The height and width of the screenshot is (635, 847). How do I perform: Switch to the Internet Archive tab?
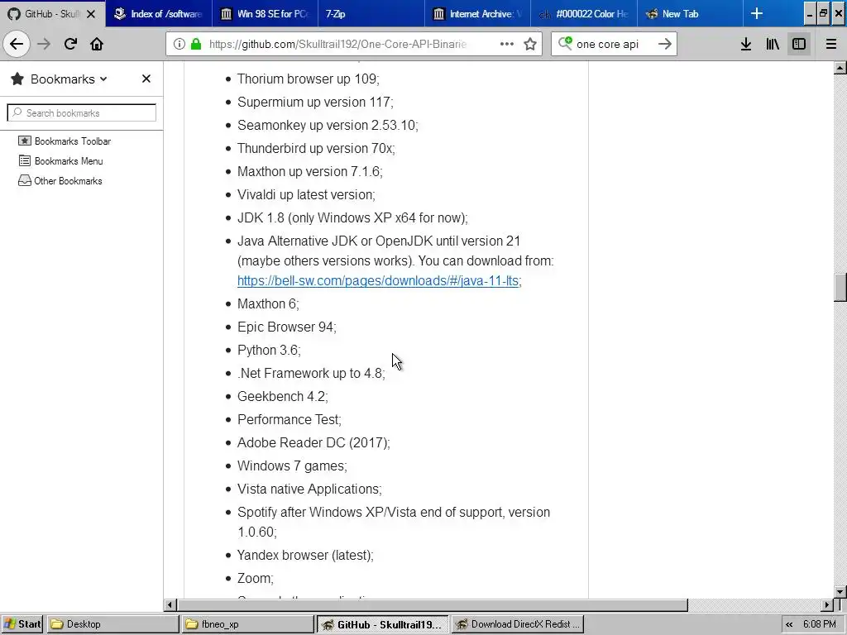(477, 13)
